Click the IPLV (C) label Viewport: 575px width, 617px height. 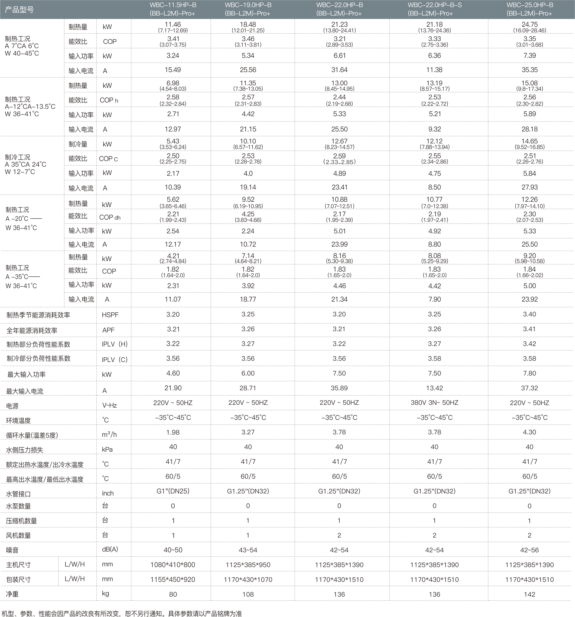pos(114,359)
